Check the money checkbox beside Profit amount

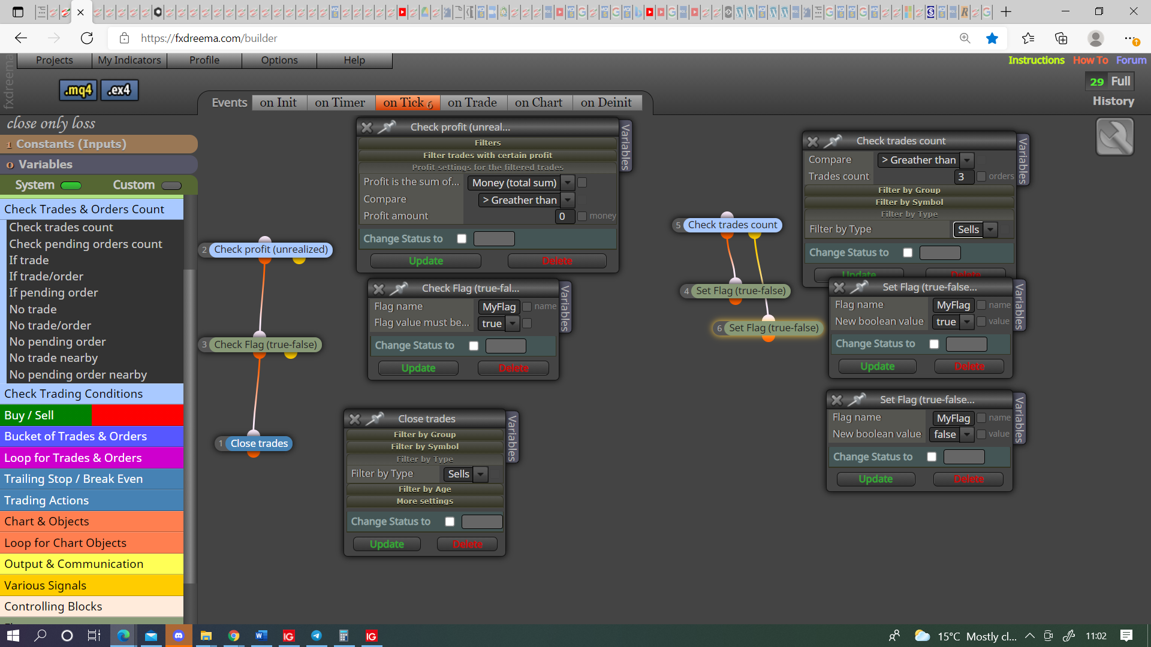[x=581, y=216]
